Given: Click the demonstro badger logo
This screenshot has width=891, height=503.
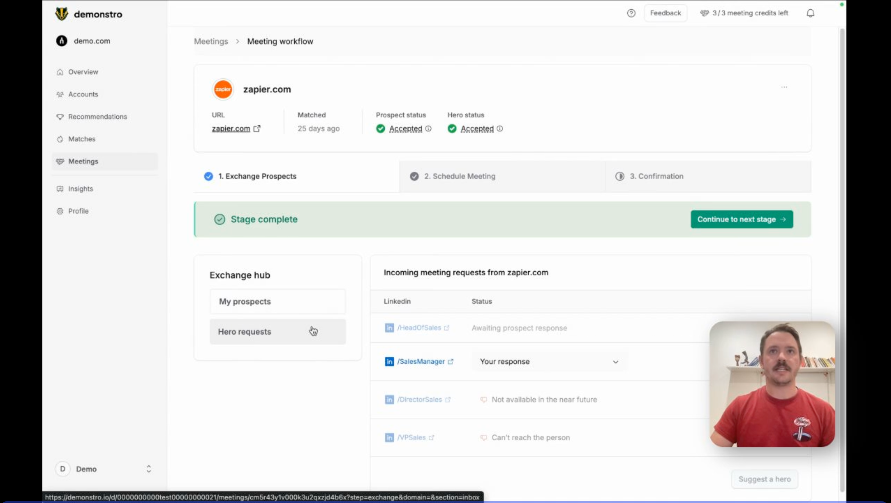Looking at the screenshot, I should 61,14.
